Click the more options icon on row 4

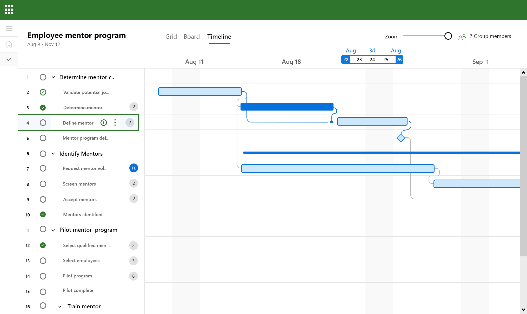click(115, 122)
